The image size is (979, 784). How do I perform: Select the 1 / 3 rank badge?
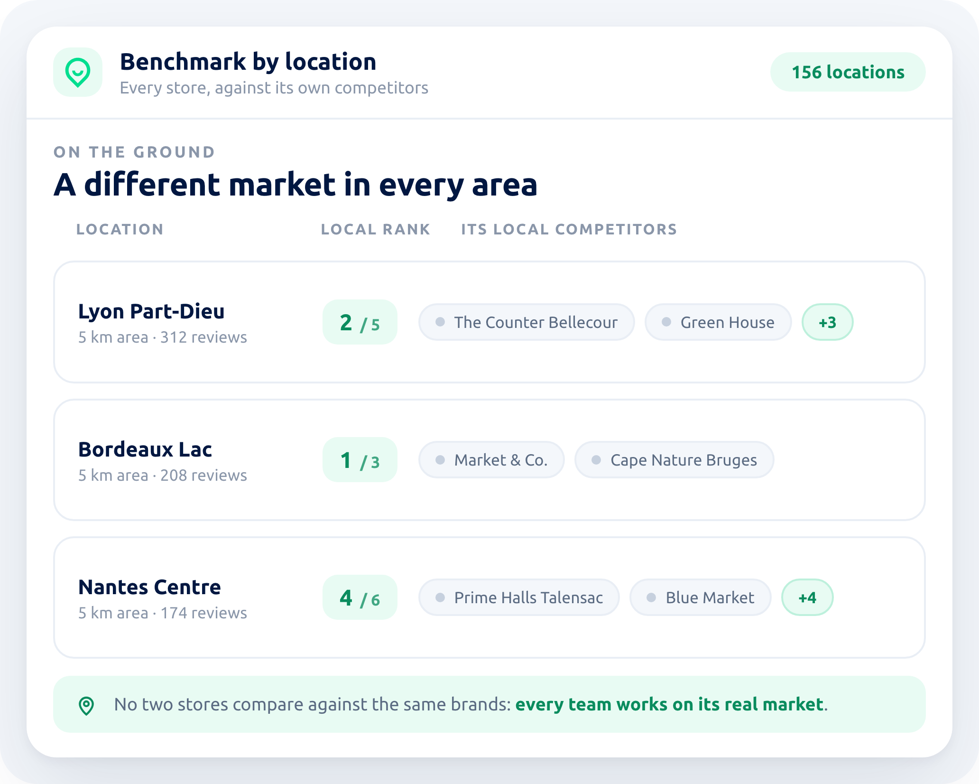[x=360, y=460]
